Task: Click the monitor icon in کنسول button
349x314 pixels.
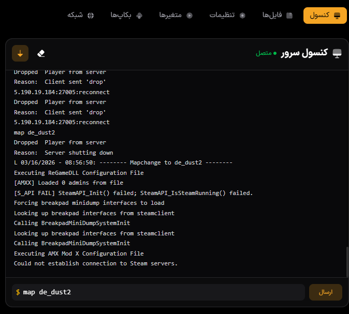Action: pyautogui.click(x=337, y=16)
